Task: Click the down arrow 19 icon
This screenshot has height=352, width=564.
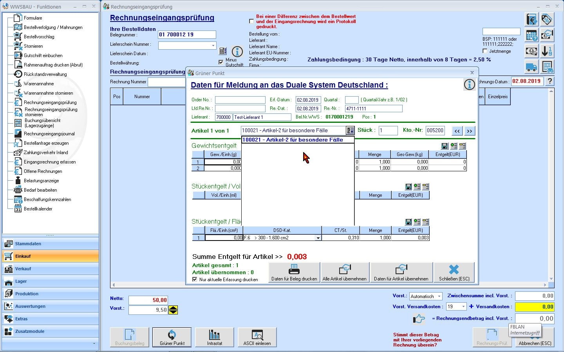Action: (547, 51)
